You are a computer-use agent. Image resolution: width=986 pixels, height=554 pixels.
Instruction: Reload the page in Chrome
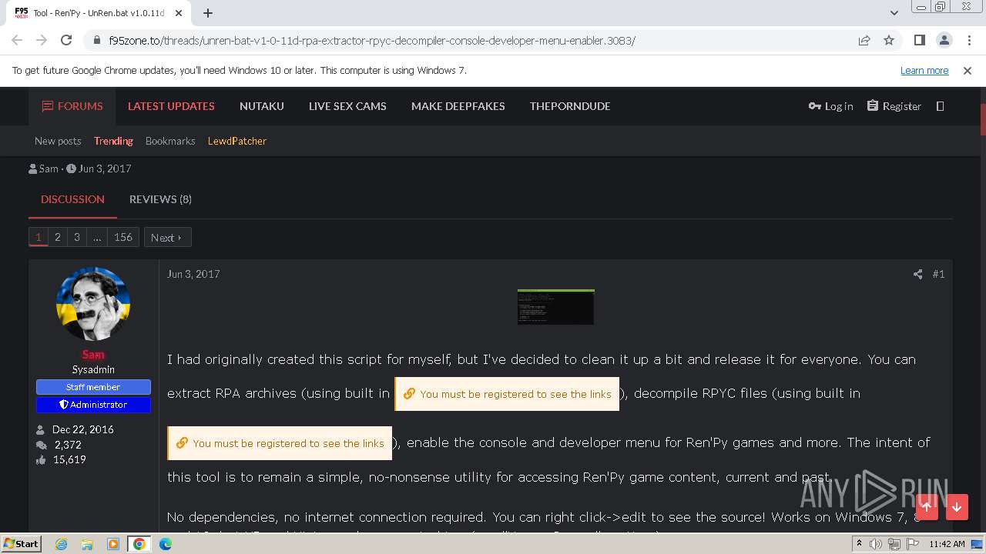point(66,40)
